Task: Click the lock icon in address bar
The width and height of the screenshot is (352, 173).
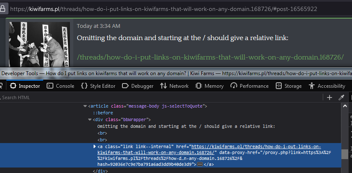Action: tap(3, 9)
